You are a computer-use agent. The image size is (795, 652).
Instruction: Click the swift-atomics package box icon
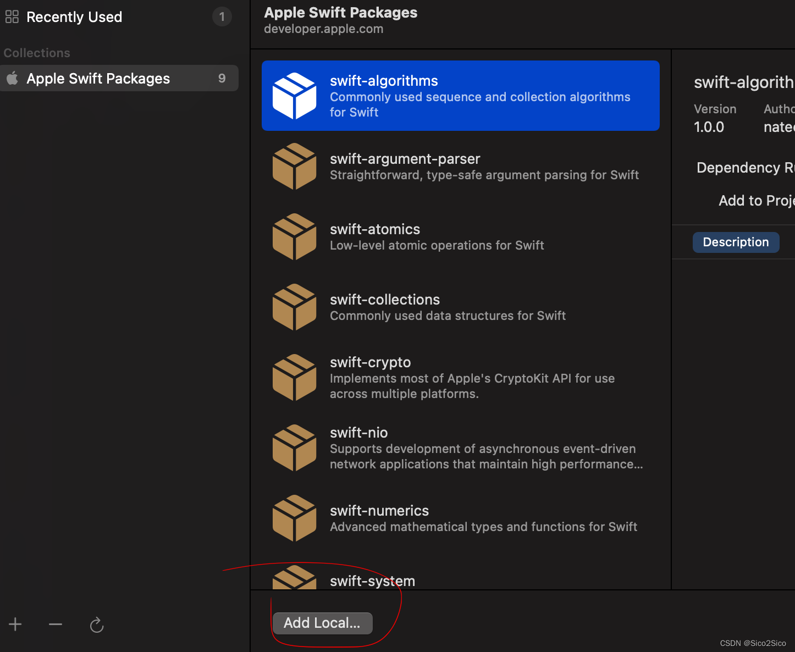295,236
